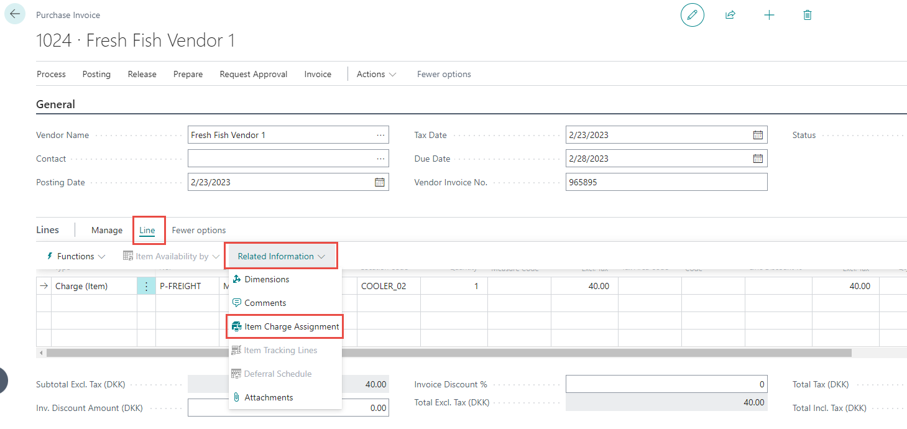Open the Due Date calendar picker

tap(758, 159)
